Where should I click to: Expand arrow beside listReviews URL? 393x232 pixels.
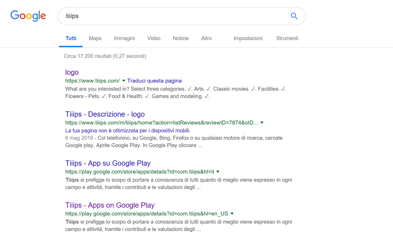pyautogui.click(x=262, y=123)
